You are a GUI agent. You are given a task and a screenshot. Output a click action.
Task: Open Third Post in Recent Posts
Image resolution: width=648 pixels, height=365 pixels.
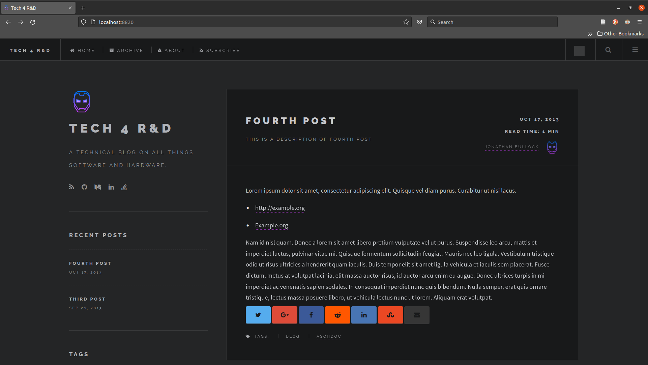(87, 299)
